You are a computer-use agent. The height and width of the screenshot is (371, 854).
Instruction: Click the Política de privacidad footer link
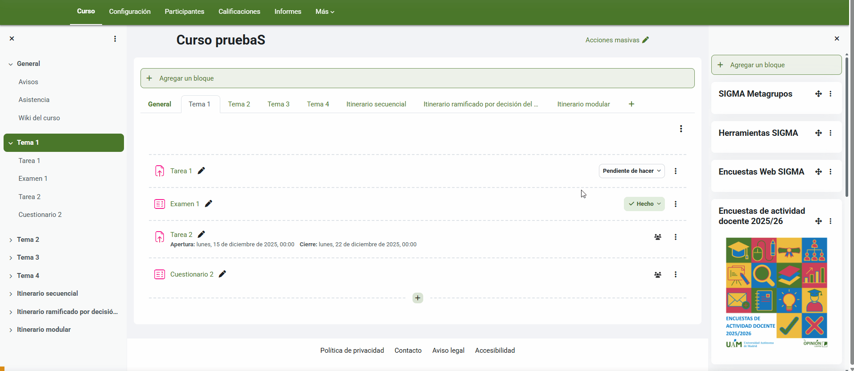coord(352,351)
